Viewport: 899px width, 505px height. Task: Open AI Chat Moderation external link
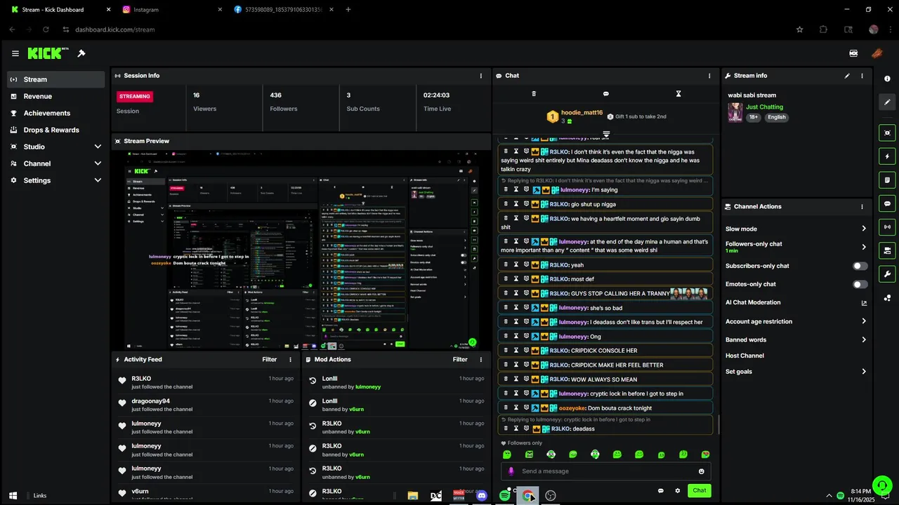click(864, 303)
